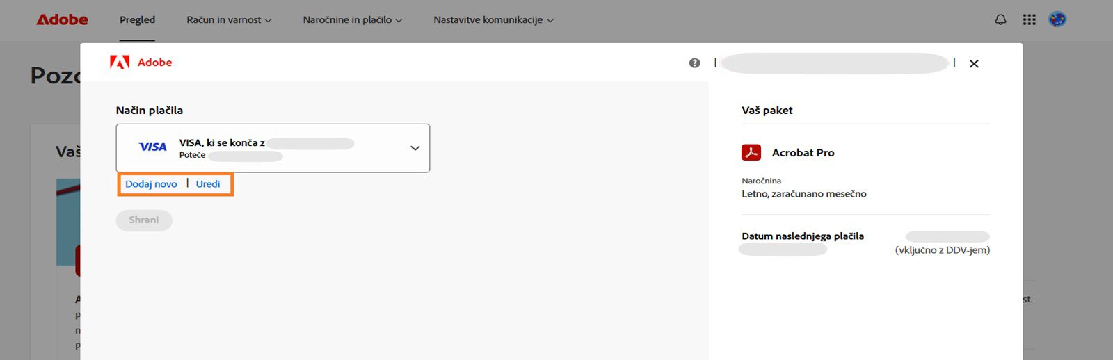Open Račun in varnost menu

pos(229,19)
